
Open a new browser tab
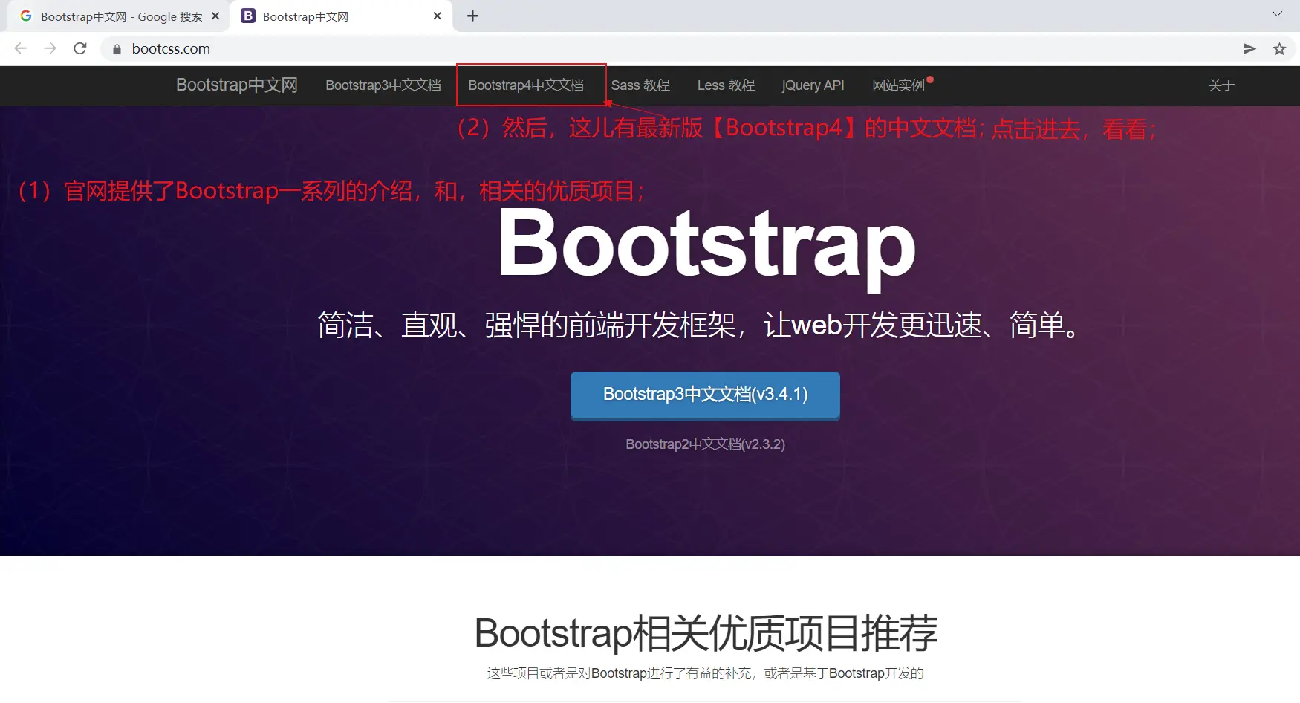click(x=472, y=16)
